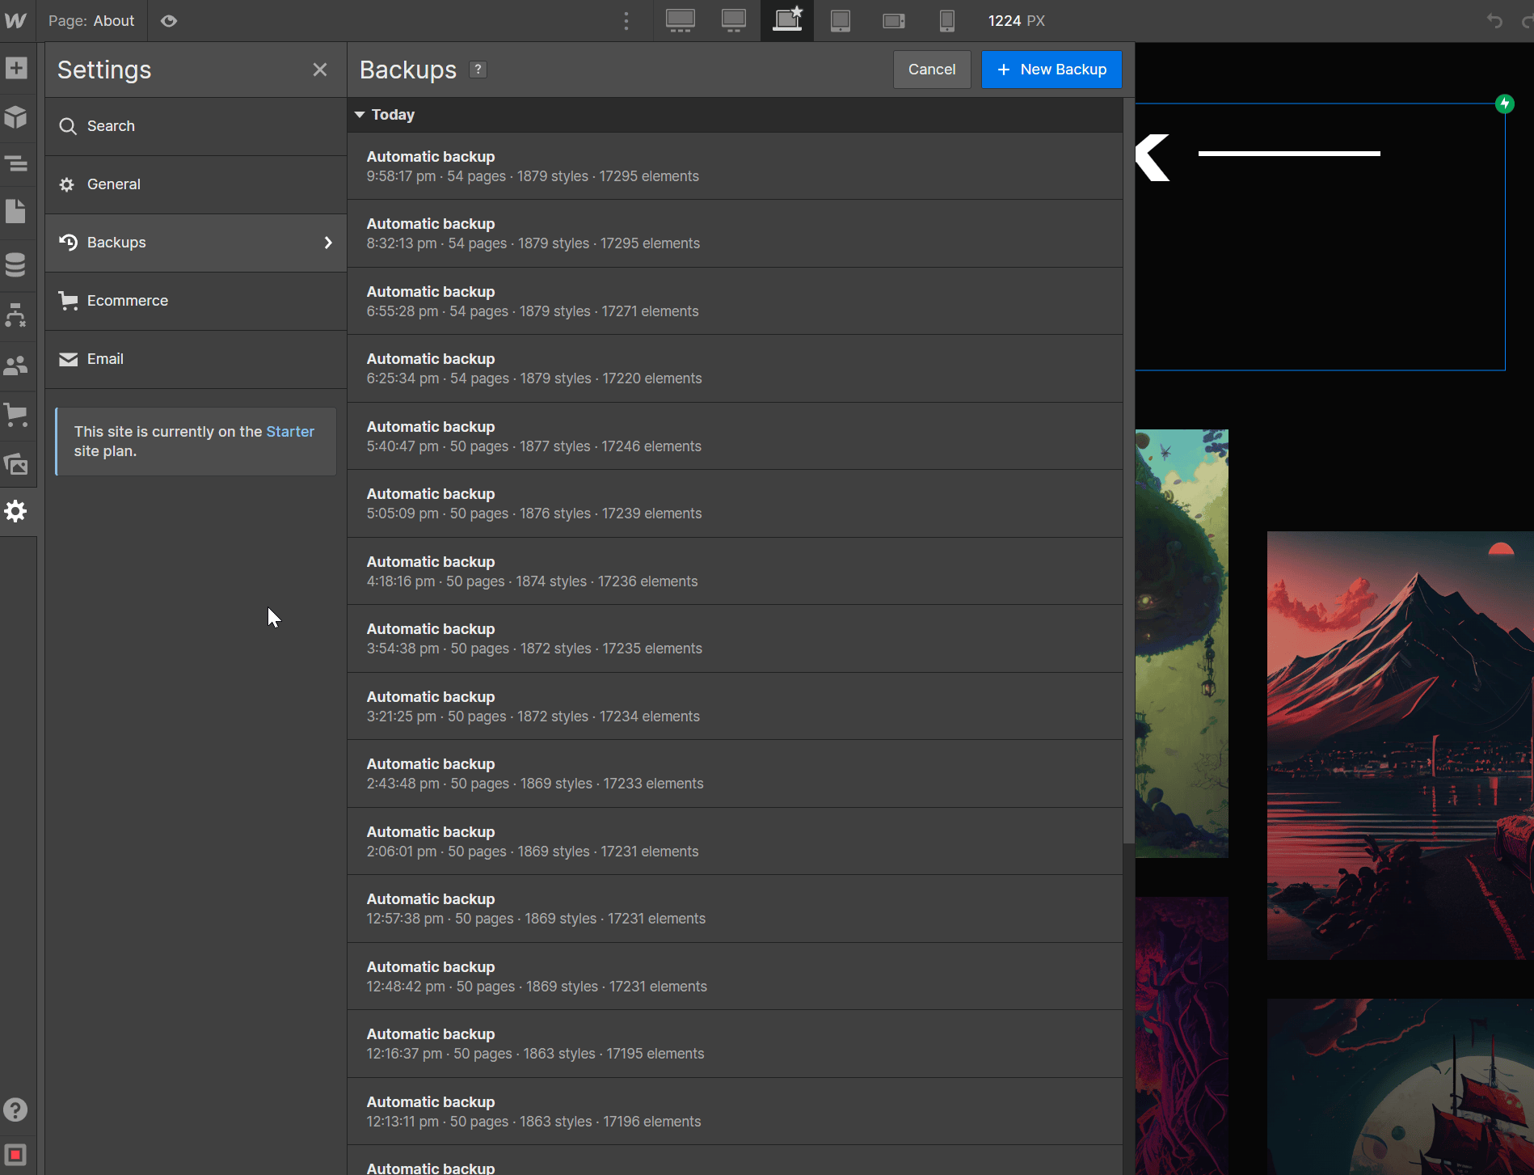Open the Navigator panel
Image resolution: width=1534 pixels, height=1175 pixels.
tap(16, 163)
